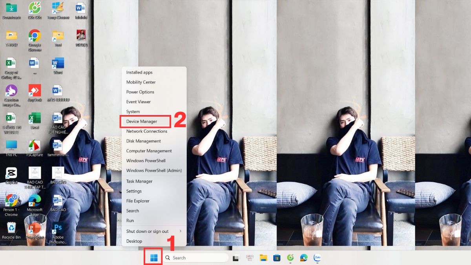Viewport: 471px width, 265px height.
Task: Launch the CapCut shortcut
Action: tap(11, 176)
